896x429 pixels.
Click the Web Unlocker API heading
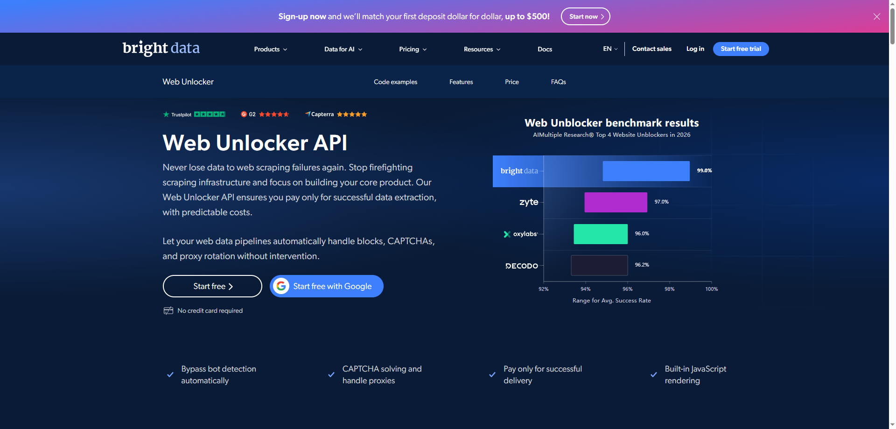255,143
